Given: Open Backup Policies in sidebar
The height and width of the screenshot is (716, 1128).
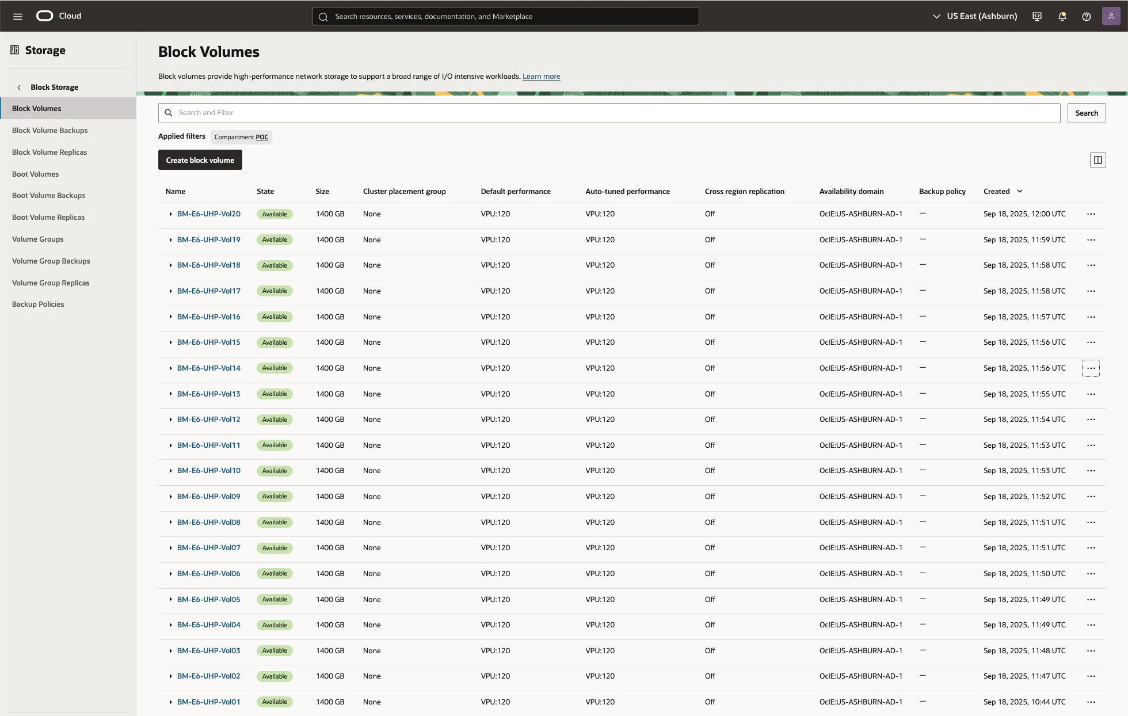Looking at the screenshot, I should click(x=38, y=304).
